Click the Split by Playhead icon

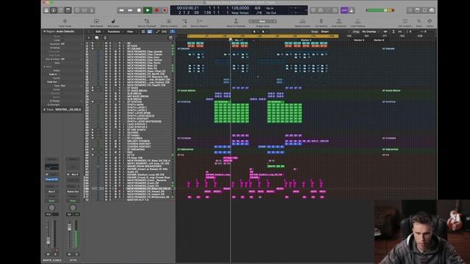tap(147, 21)
